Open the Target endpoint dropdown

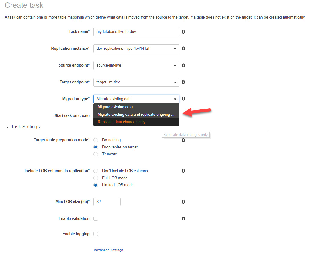pos(136,82)
